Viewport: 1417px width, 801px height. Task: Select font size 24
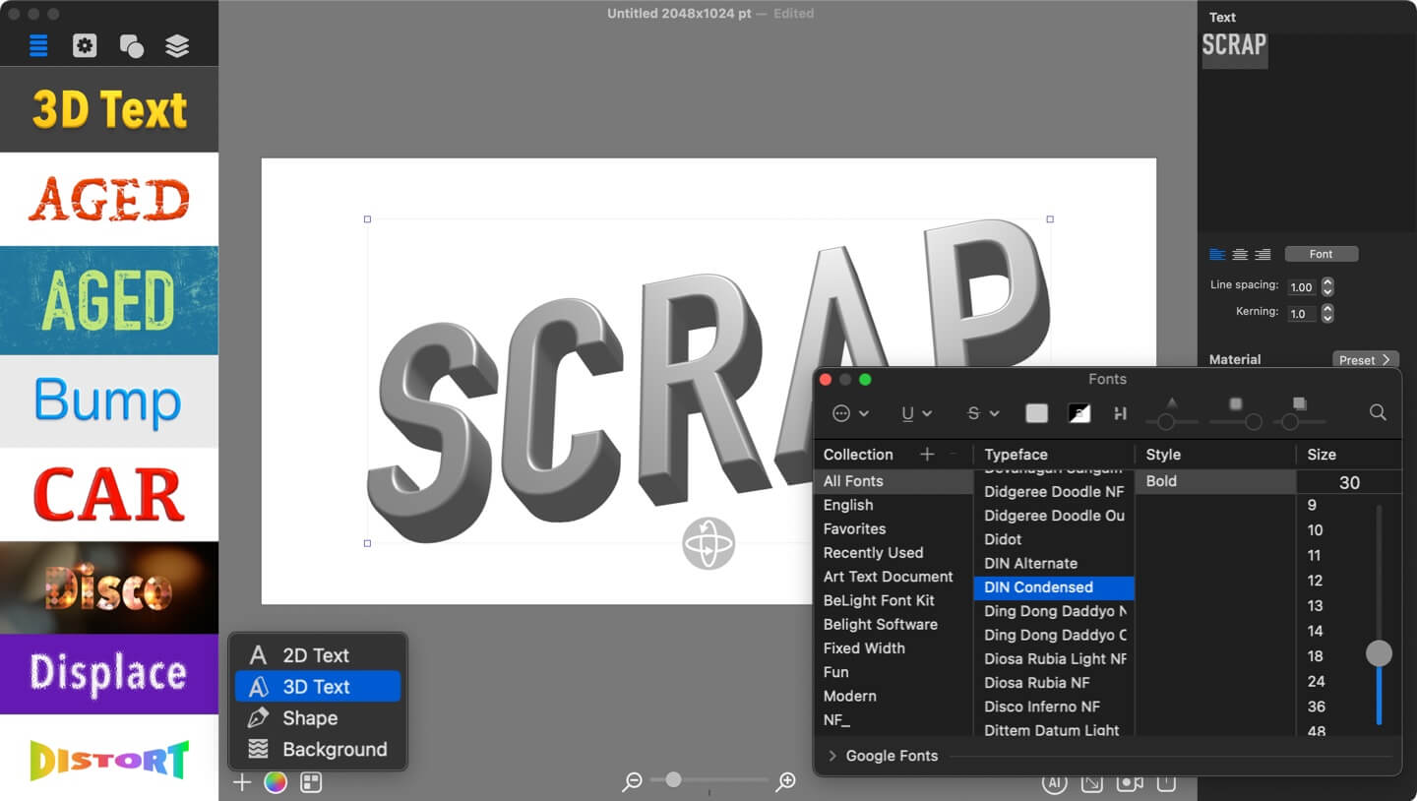click(x=1316, y=681)
